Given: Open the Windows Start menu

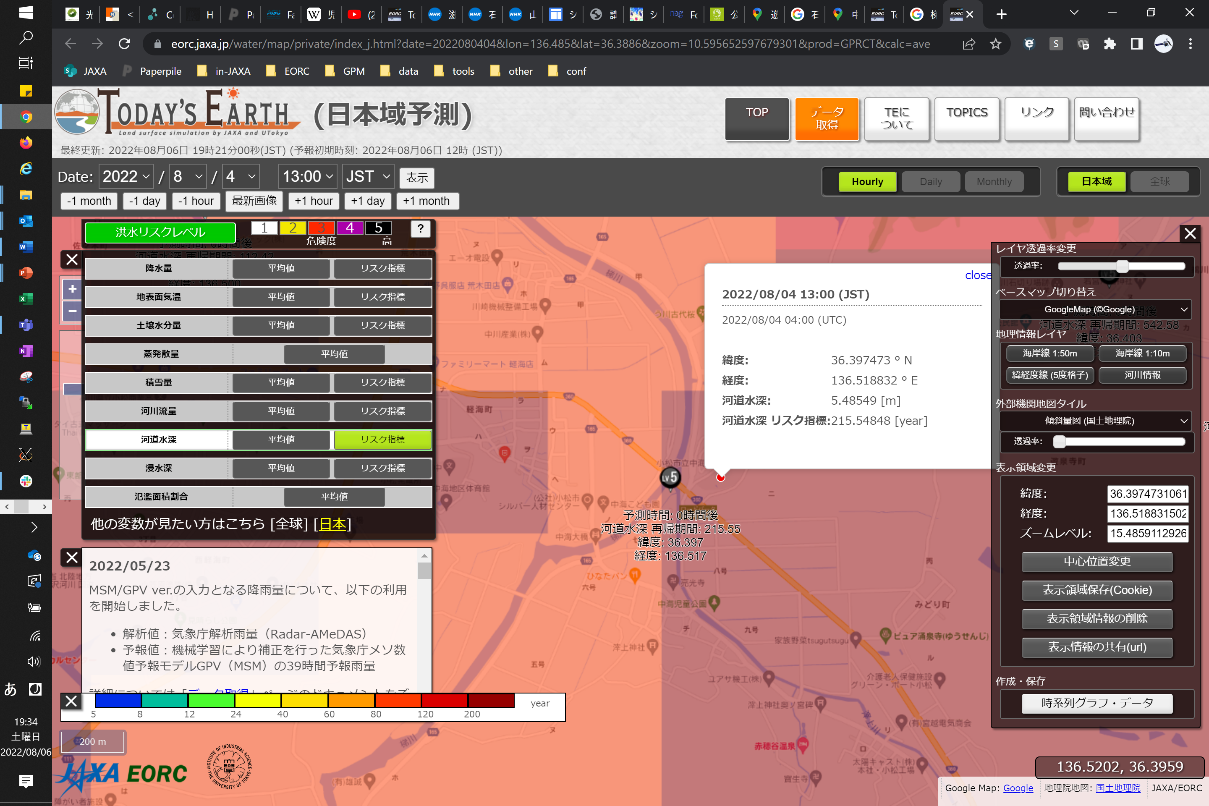Looking at the screenshot, I should pyautogui.click(x=26, y=12).
